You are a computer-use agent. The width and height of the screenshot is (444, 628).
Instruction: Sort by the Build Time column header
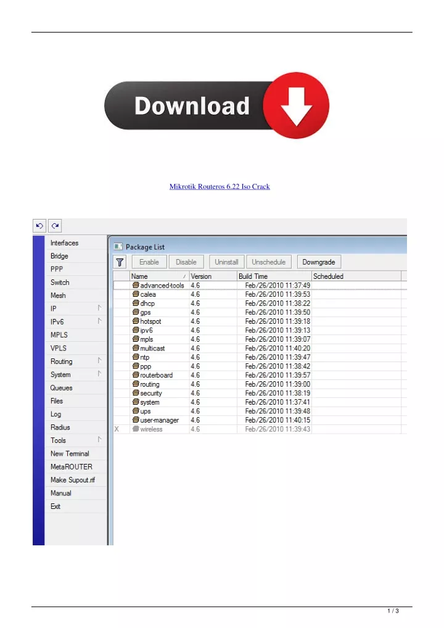coord(274,276)
